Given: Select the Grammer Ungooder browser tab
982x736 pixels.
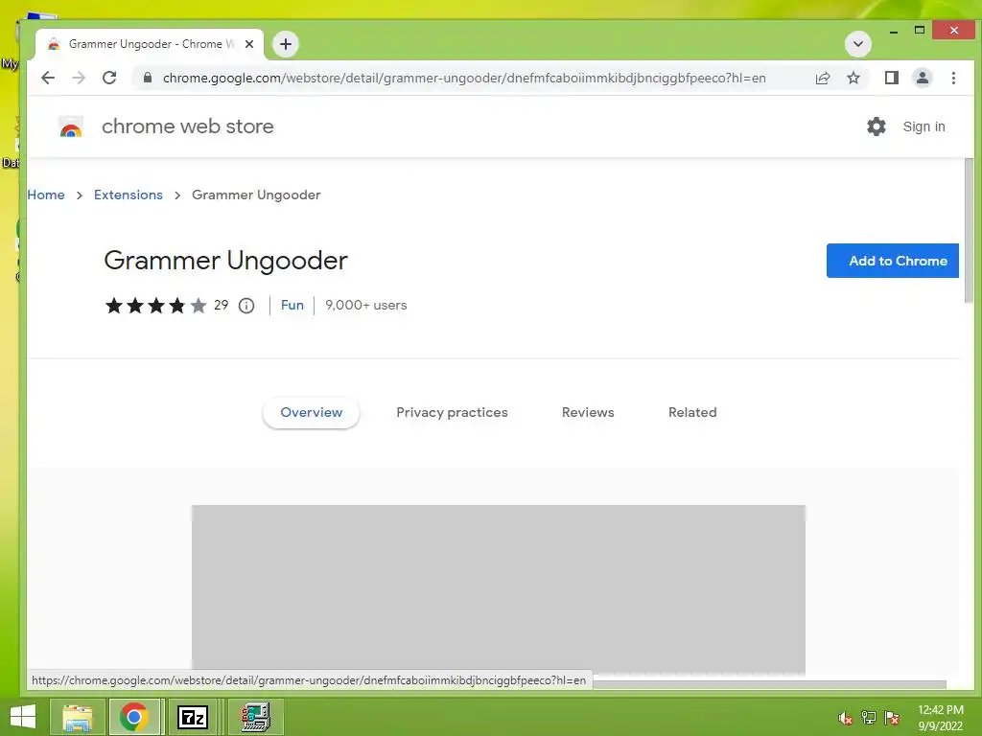Looking at the screenshot, I should (151, 44).
